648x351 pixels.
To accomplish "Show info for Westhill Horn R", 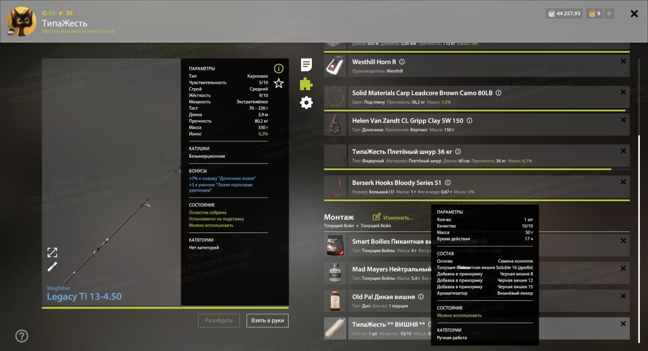I will (402, 62).
